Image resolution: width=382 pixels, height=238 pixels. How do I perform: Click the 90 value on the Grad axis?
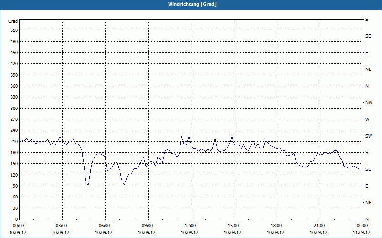click(15, 186)
